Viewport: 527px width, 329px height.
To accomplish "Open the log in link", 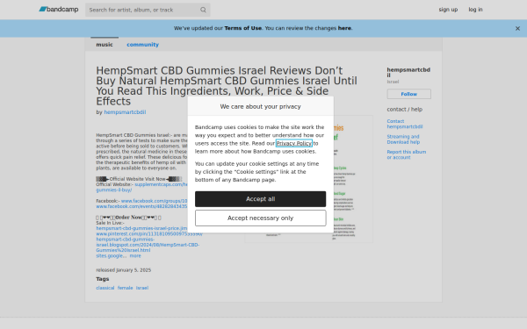I will pos(475,10).
